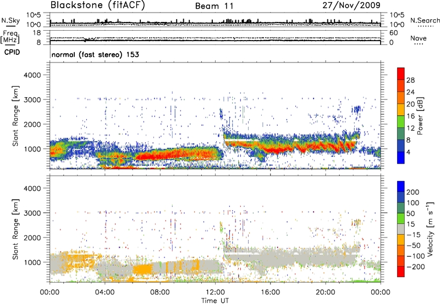Click the 4000 tick on the power panel
The image size is (440, 304).
pyautogui.click(x=32, y=75)
